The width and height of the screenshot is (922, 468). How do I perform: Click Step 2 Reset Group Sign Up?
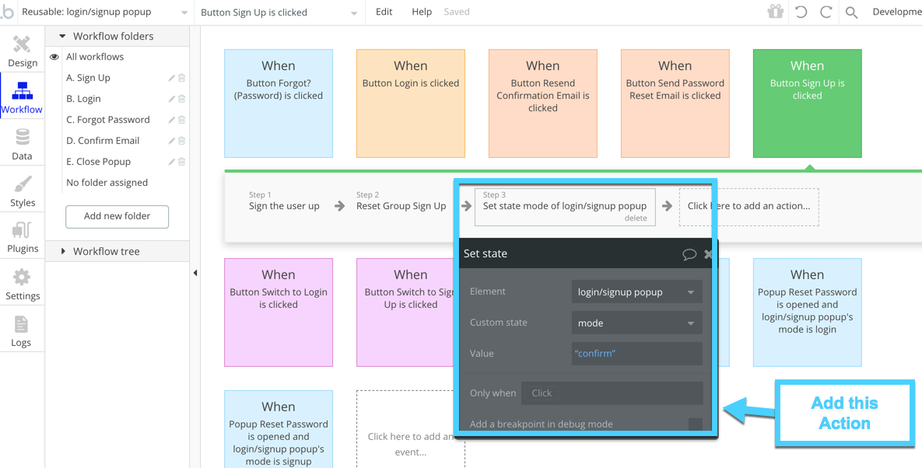[401, 201]
